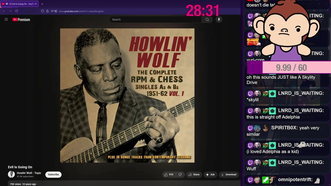Viewport: 331px width, 186px height.
Task: View site security via padlock icon
Action: coord(47,11)
